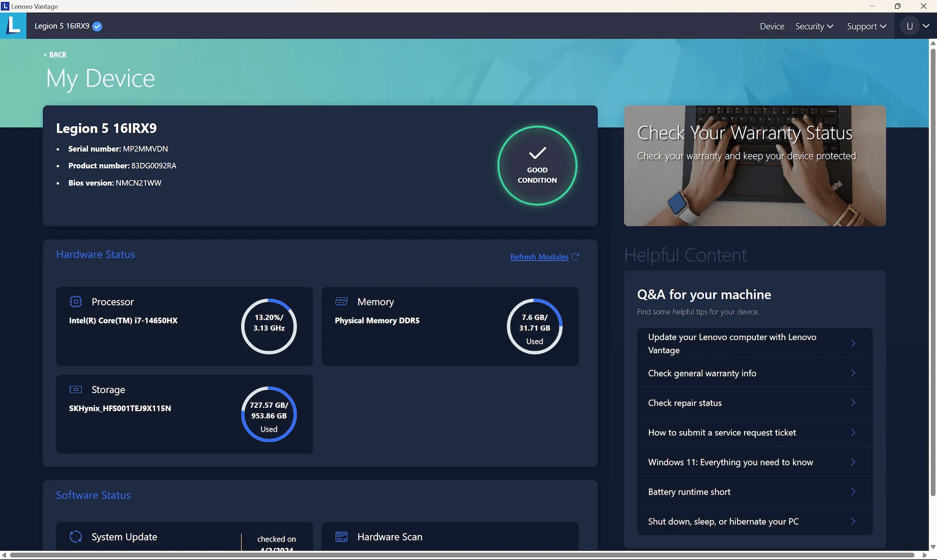The height and width of the screenshot is (560, 937).
Task: Select the SKHynix_HFS001TEJ9X115N storage name
Action: click(x=120, y=408)
